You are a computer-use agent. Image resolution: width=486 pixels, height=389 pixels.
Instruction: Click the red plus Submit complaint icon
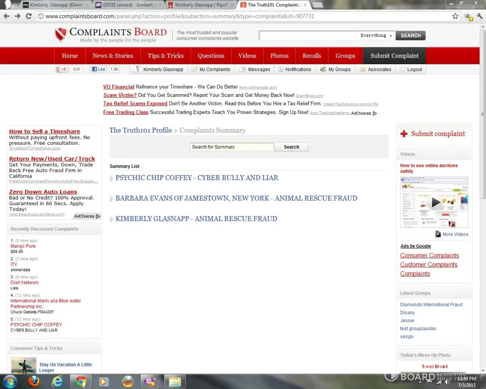click(x=404, y=134)
